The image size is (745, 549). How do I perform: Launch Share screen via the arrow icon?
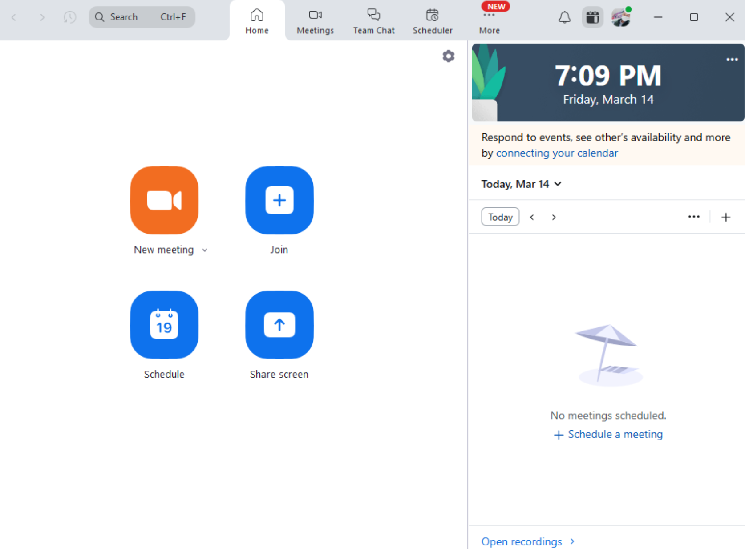tap(279, 325)
